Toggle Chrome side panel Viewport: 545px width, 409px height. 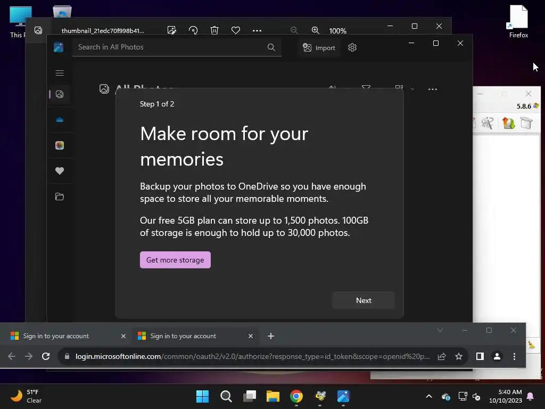(480, 356)
